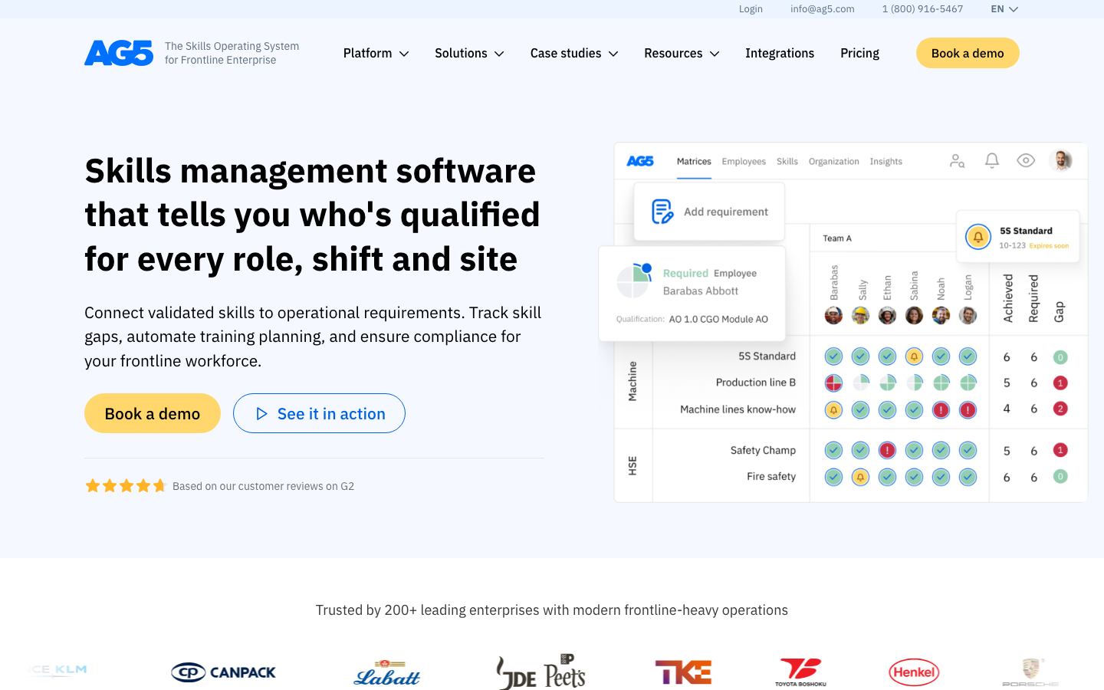Click the notification bell icon in dashboard
Image resolution: width=1104 pixels, height=690 pixels.
(x=991, y=160)
